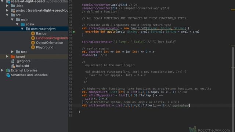Click the test folder icon
Screen dimensions: 235x132
point(18,52)
